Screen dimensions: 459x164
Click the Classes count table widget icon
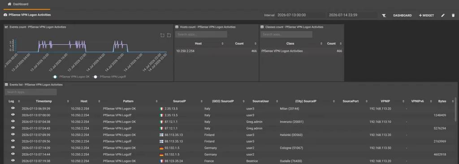click(262, 27)
